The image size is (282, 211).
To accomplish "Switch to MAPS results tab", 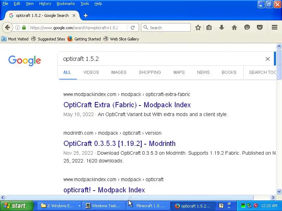I will [179, 72].
